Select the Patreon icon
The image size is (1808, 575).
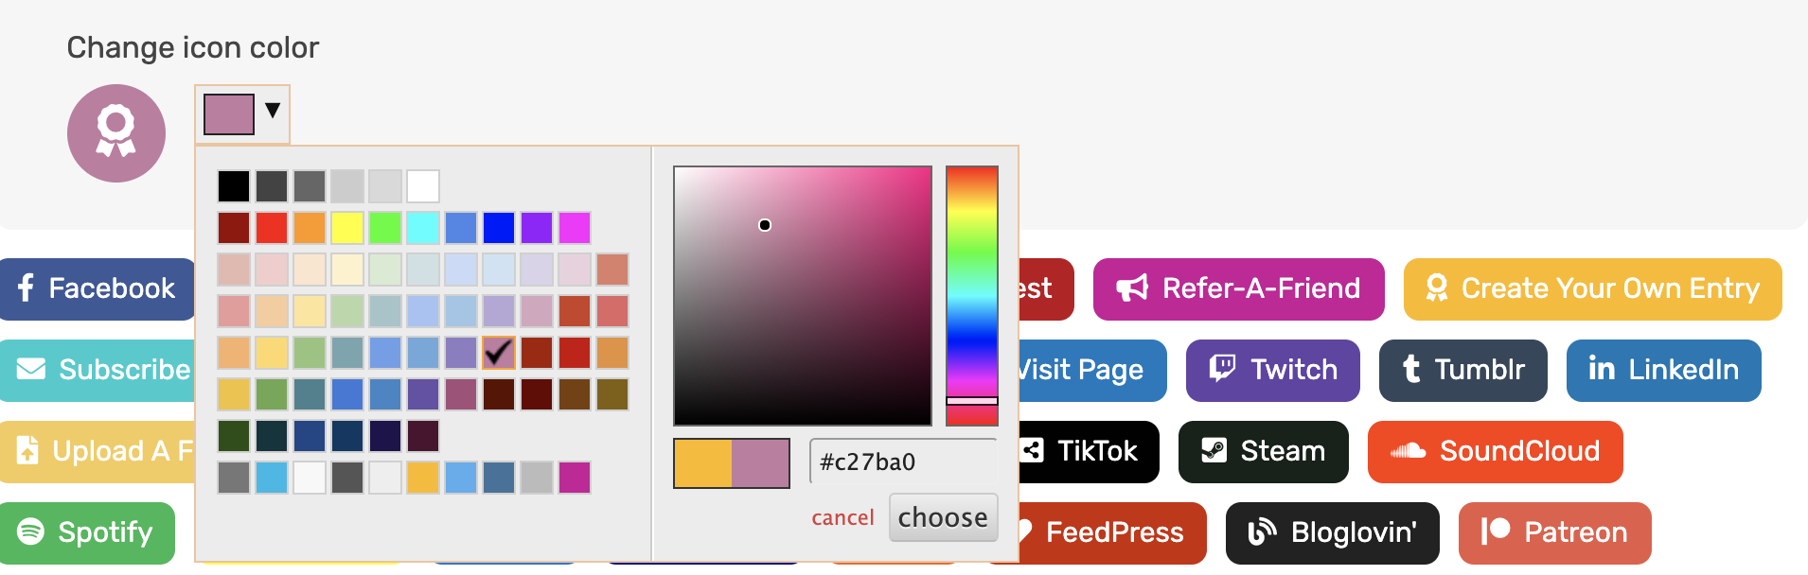1496,532
